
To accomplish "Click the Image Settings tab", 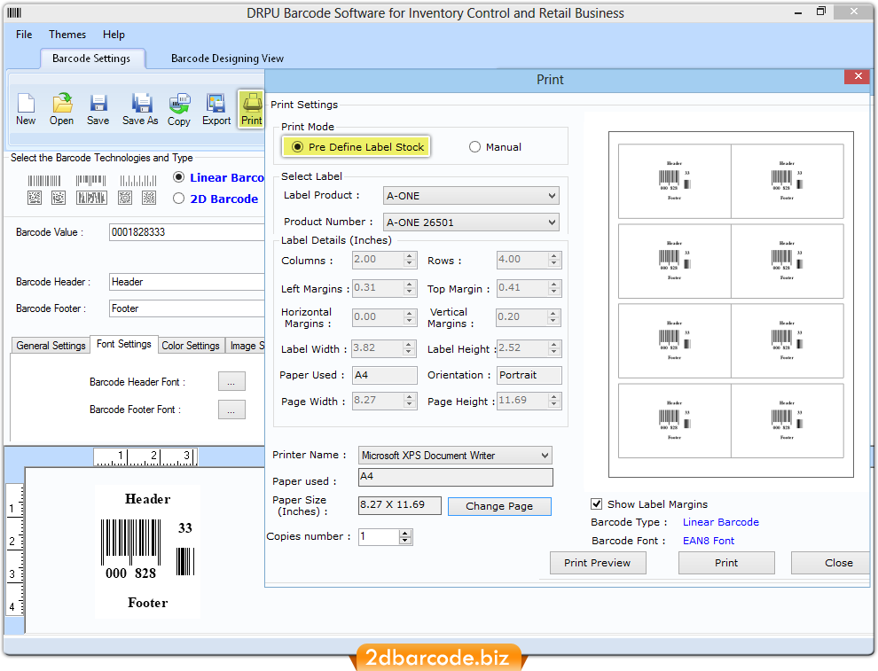I will [247, 346].
